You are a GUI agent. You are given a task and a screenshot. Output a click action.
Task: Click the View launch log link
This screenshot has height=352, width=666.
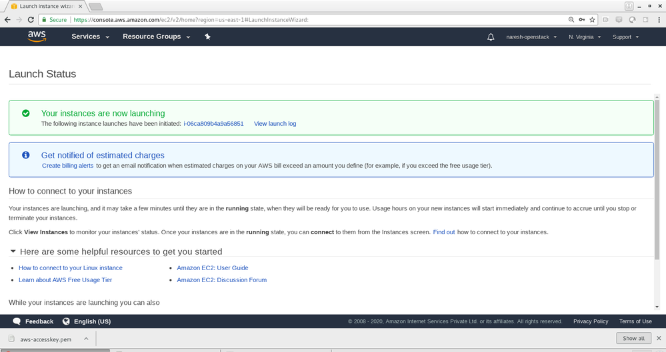pos(275,124)
